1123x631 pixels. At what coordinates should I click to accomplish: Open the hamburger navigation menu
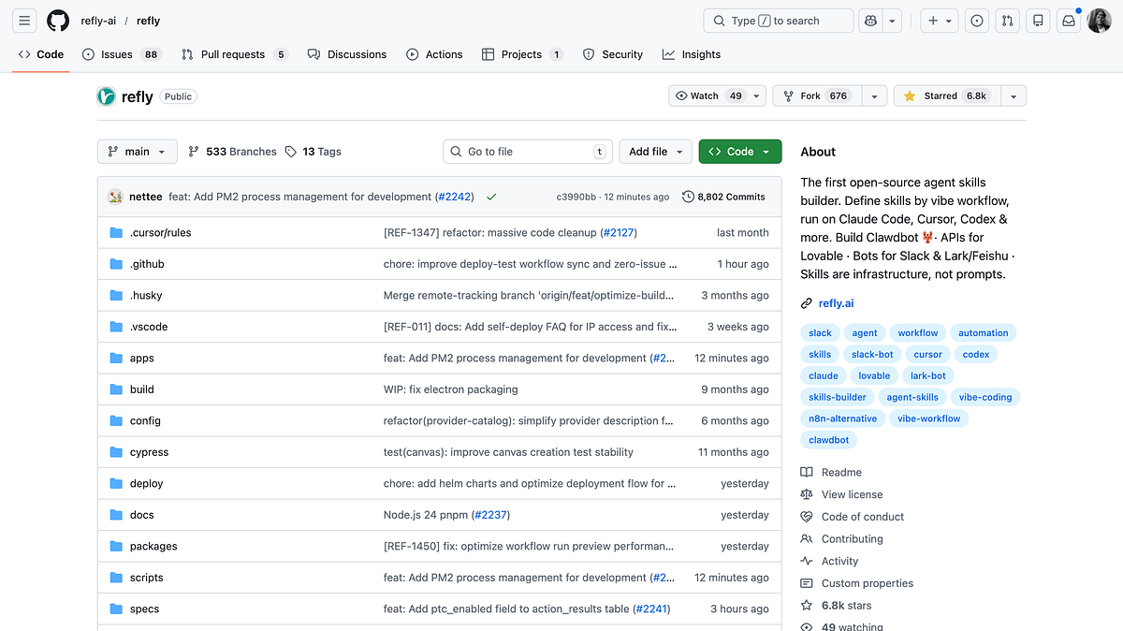pos(24,21)
